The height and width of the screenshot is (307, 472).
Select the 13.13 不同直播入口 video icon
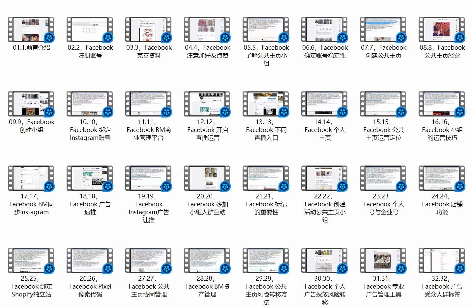click(x=266, y=104)
